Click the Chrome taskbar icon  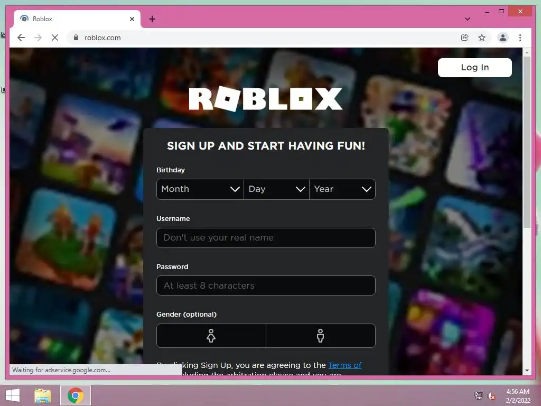(x=76, y=395)
